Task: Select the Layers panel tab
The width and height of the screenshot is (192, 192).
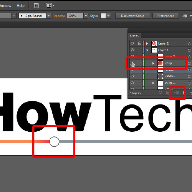Action: (x=134, y=35)
